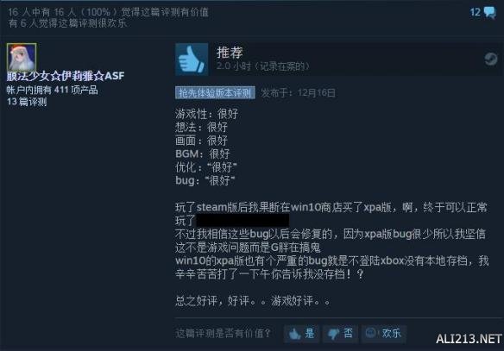Click the black redacted box in review
504x351 pixels.
point(243,221)
